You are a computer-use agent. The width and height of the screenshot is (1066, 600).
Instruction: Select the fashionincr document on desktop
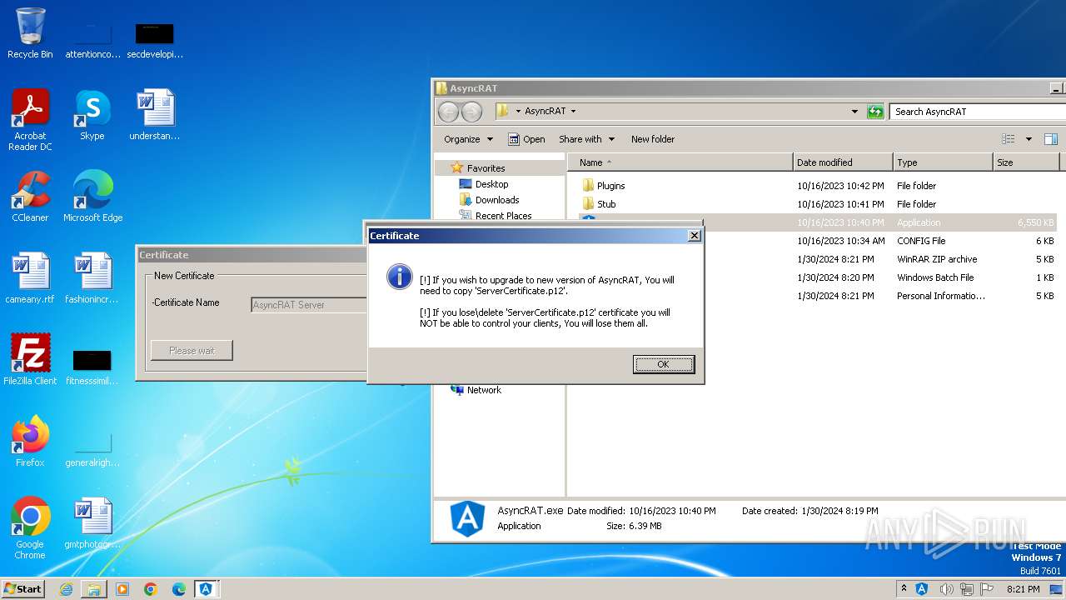point(92,278)
